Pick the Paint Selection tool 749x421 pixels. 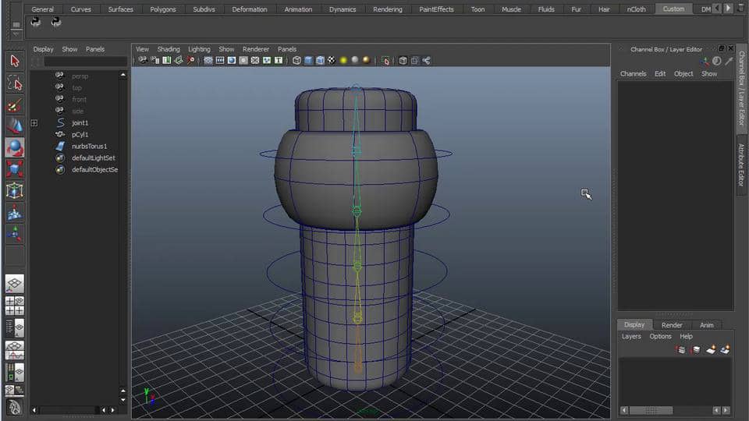pyautogui.click(x=15, y=104)
